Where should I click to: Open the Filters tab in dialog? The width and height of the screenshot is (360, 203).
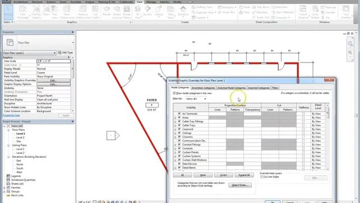[x=275, y=88]
